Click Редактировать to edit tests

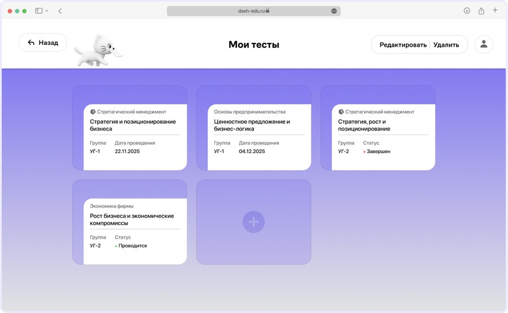pyautogui.click(x=403, y=45)
